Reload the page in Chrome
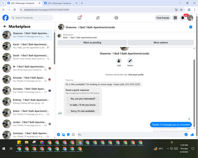The width and height of the screenshot is (198, 158). coord(15,10)
